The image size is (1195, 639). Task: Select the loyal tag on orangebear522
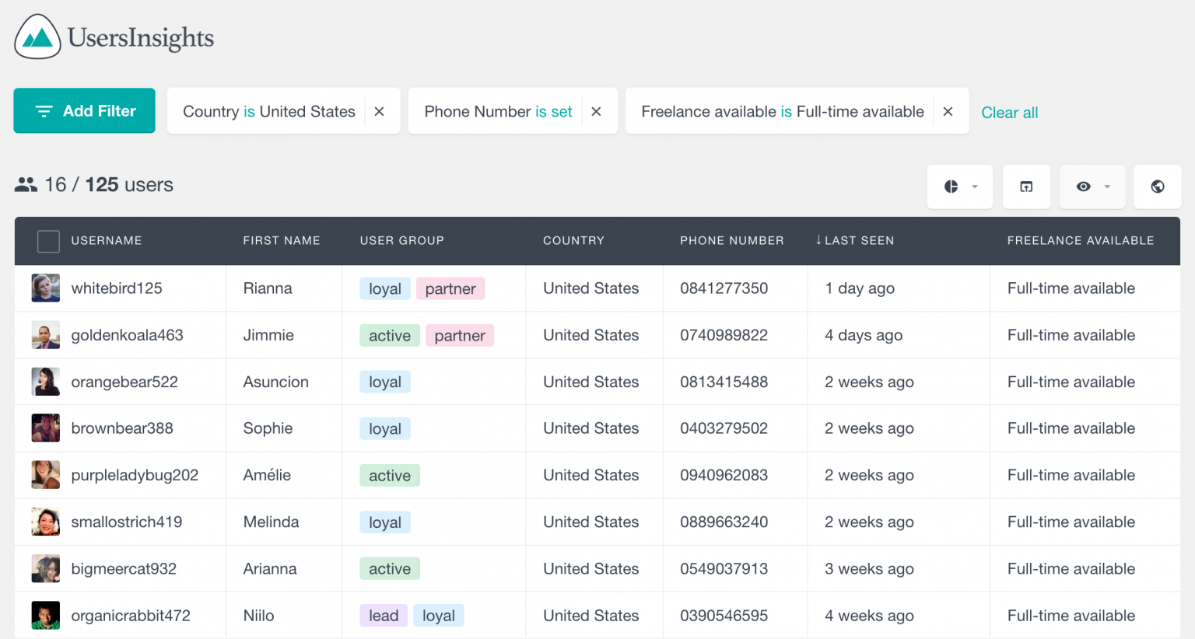384,382
